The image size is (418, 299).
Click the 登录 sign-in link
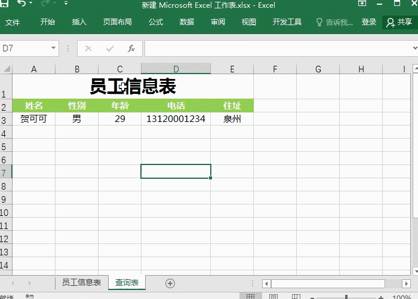(x=369, y=22)
